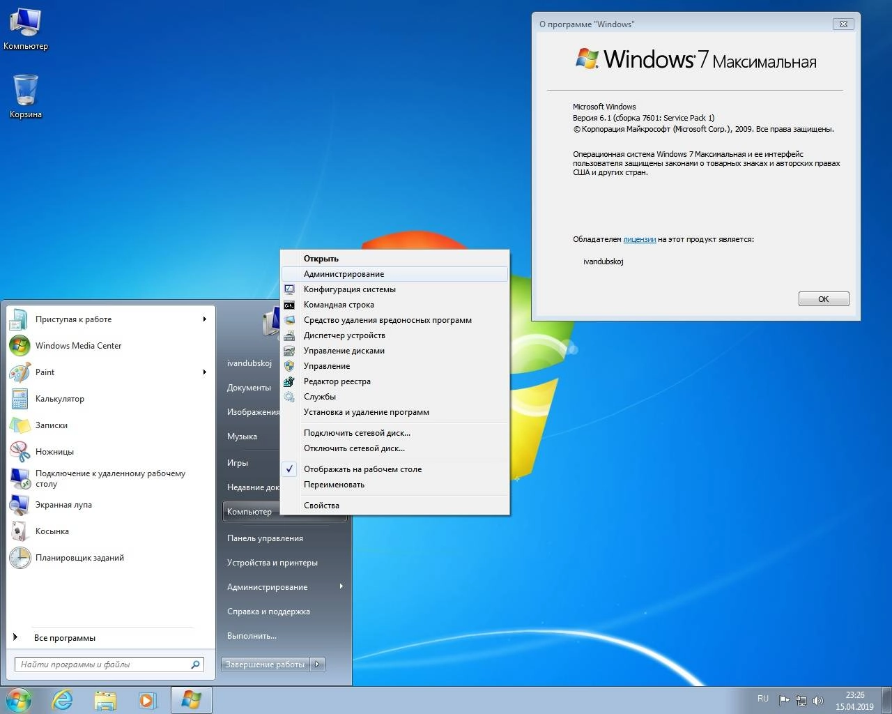892x714 pixels.
Task: Click the Action Center flag tray icon
Action: [x=784, y=701]
